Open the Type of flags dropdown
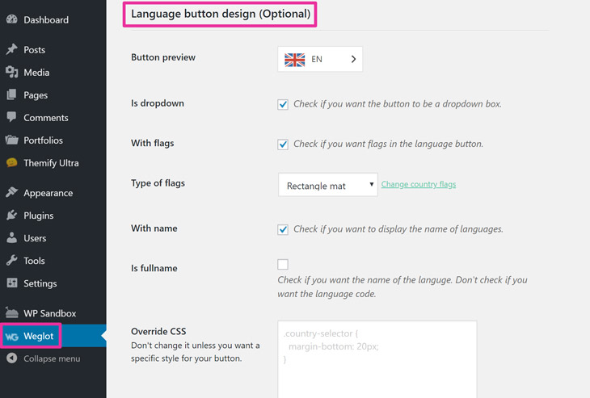 (x=328, y=185)
